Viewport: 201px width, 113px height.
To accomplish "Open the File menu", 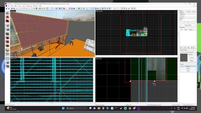I will coord(8,6).
